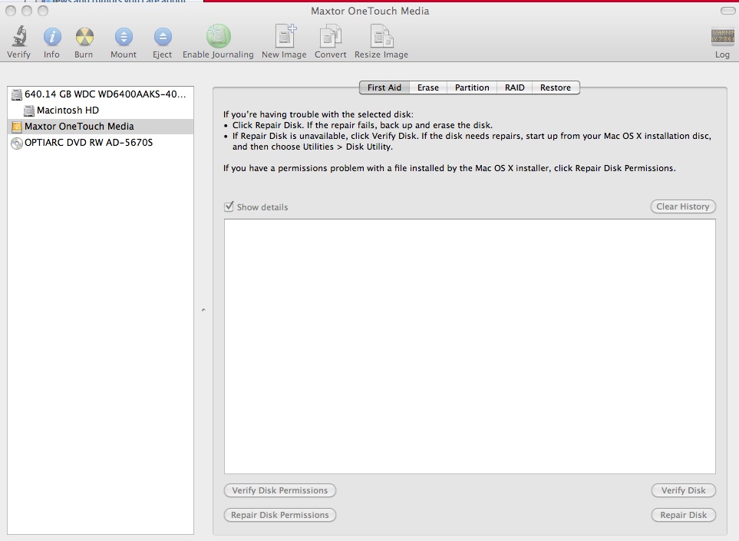
Task: Switch to the Restore tab
Action: pos(556,87)
